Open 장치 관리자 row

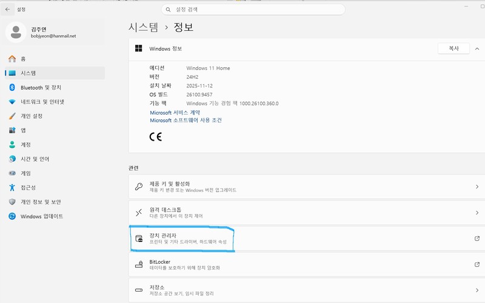point(307,238)
